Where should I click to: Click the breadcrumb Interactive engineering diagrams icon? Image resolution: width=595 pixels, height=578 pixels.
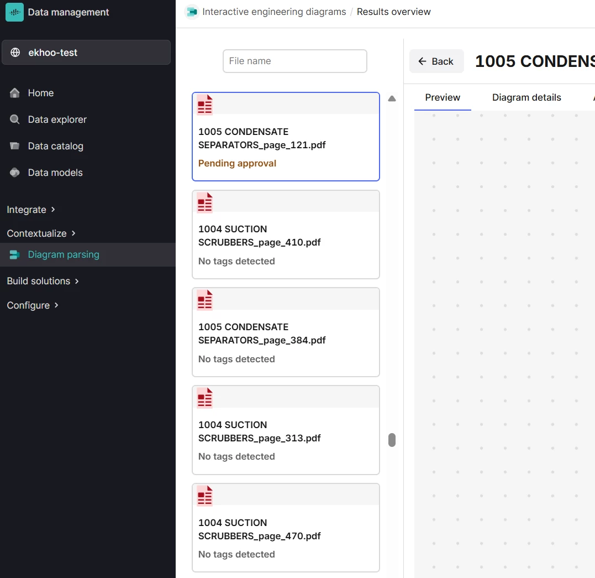pyautogui.click(x=192, y=12)
